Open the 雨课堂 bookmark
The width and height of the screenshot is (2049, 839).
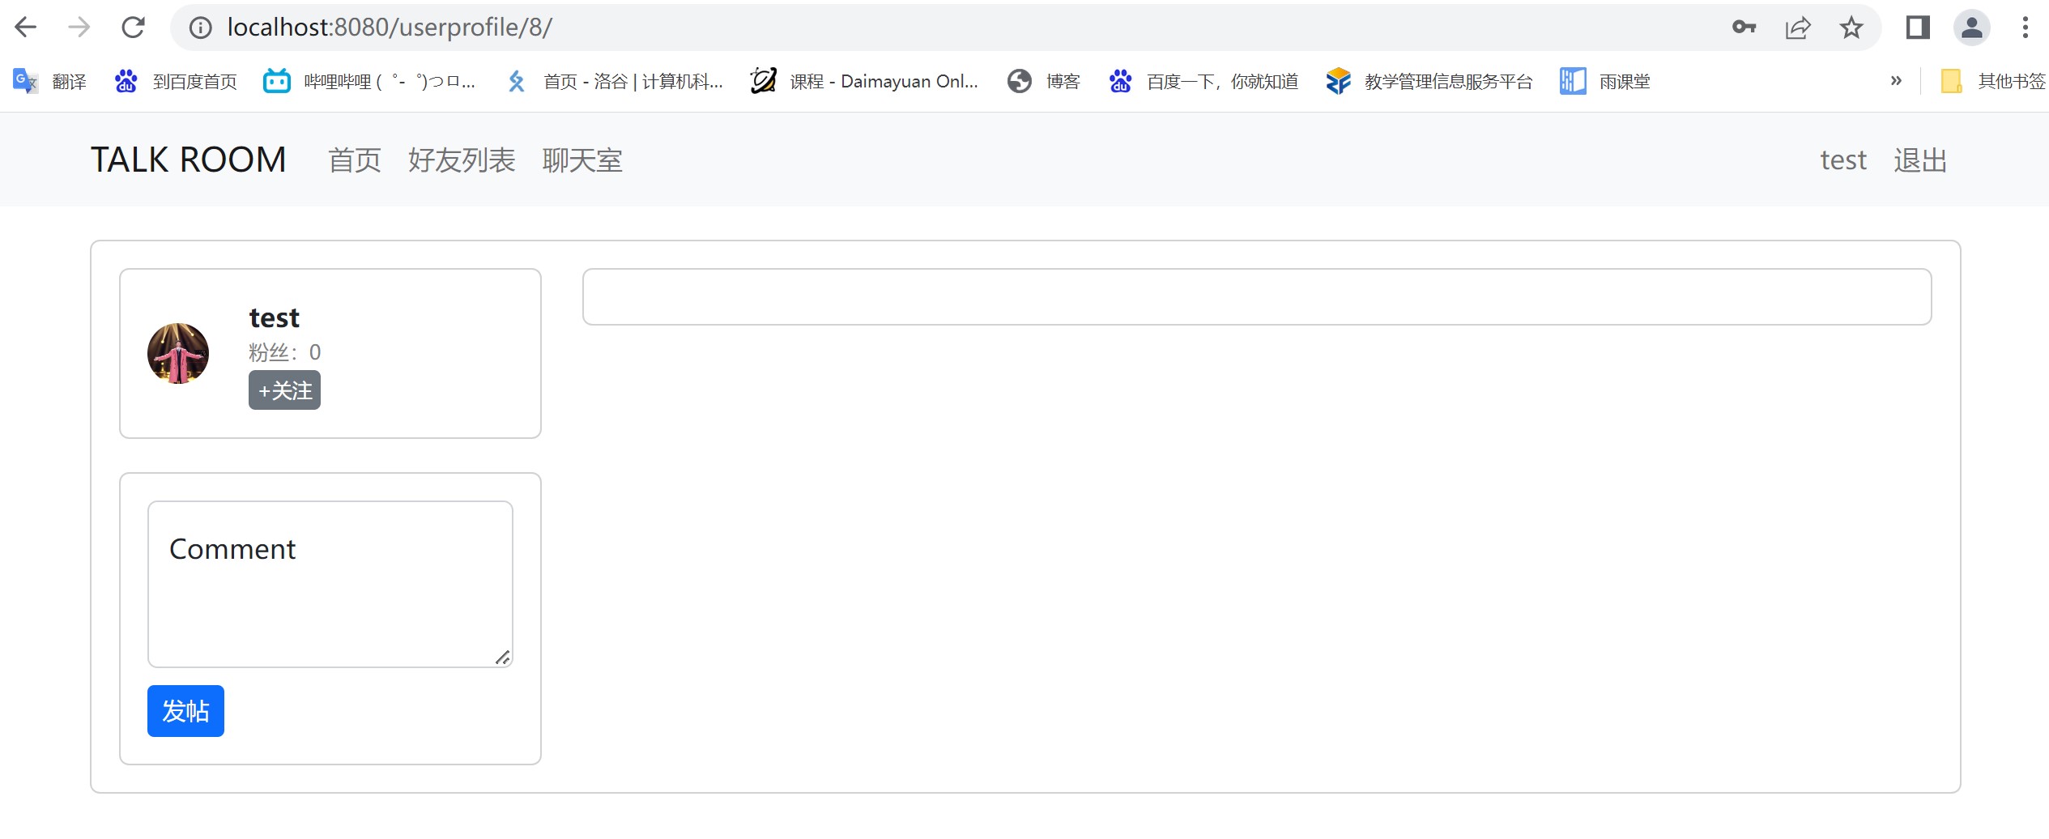[1573, 80]
